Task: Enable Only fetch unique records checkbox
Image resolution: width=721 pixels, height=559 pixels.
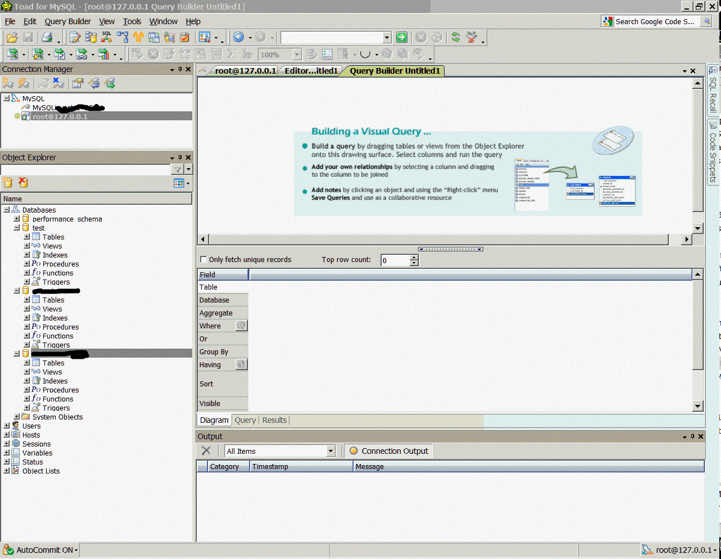Action: [204, 259]
